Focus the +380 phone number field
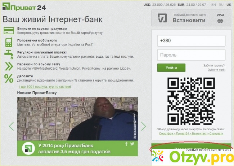This screenshot has width=234, height=166. click(x=191, y=41)
